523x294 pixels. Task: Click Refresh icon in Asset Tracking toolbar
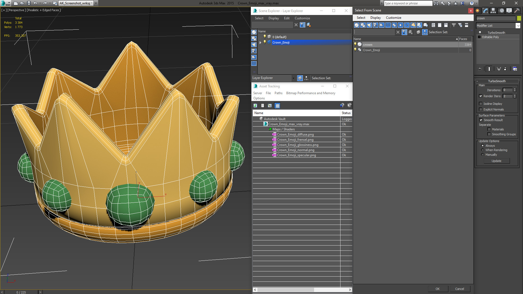255,106
